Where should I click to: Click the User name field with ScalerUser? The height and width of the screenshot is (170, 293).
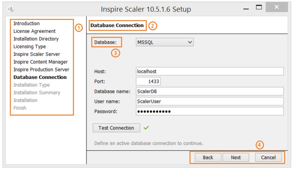pos(210,101)
